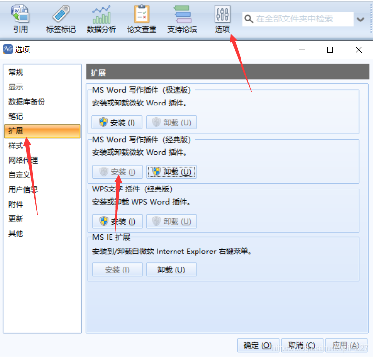The height and width of the screenshot is (357, 373).
Task: Click 安装 for MS Word 经典版 plugin
Action: [117, 172]
